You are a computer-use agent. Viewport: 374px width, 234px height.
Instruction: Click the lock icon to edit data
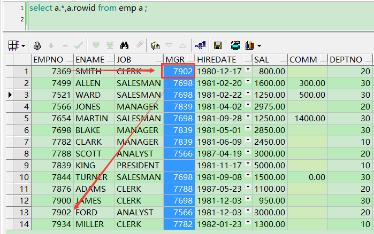click(37, 45)
